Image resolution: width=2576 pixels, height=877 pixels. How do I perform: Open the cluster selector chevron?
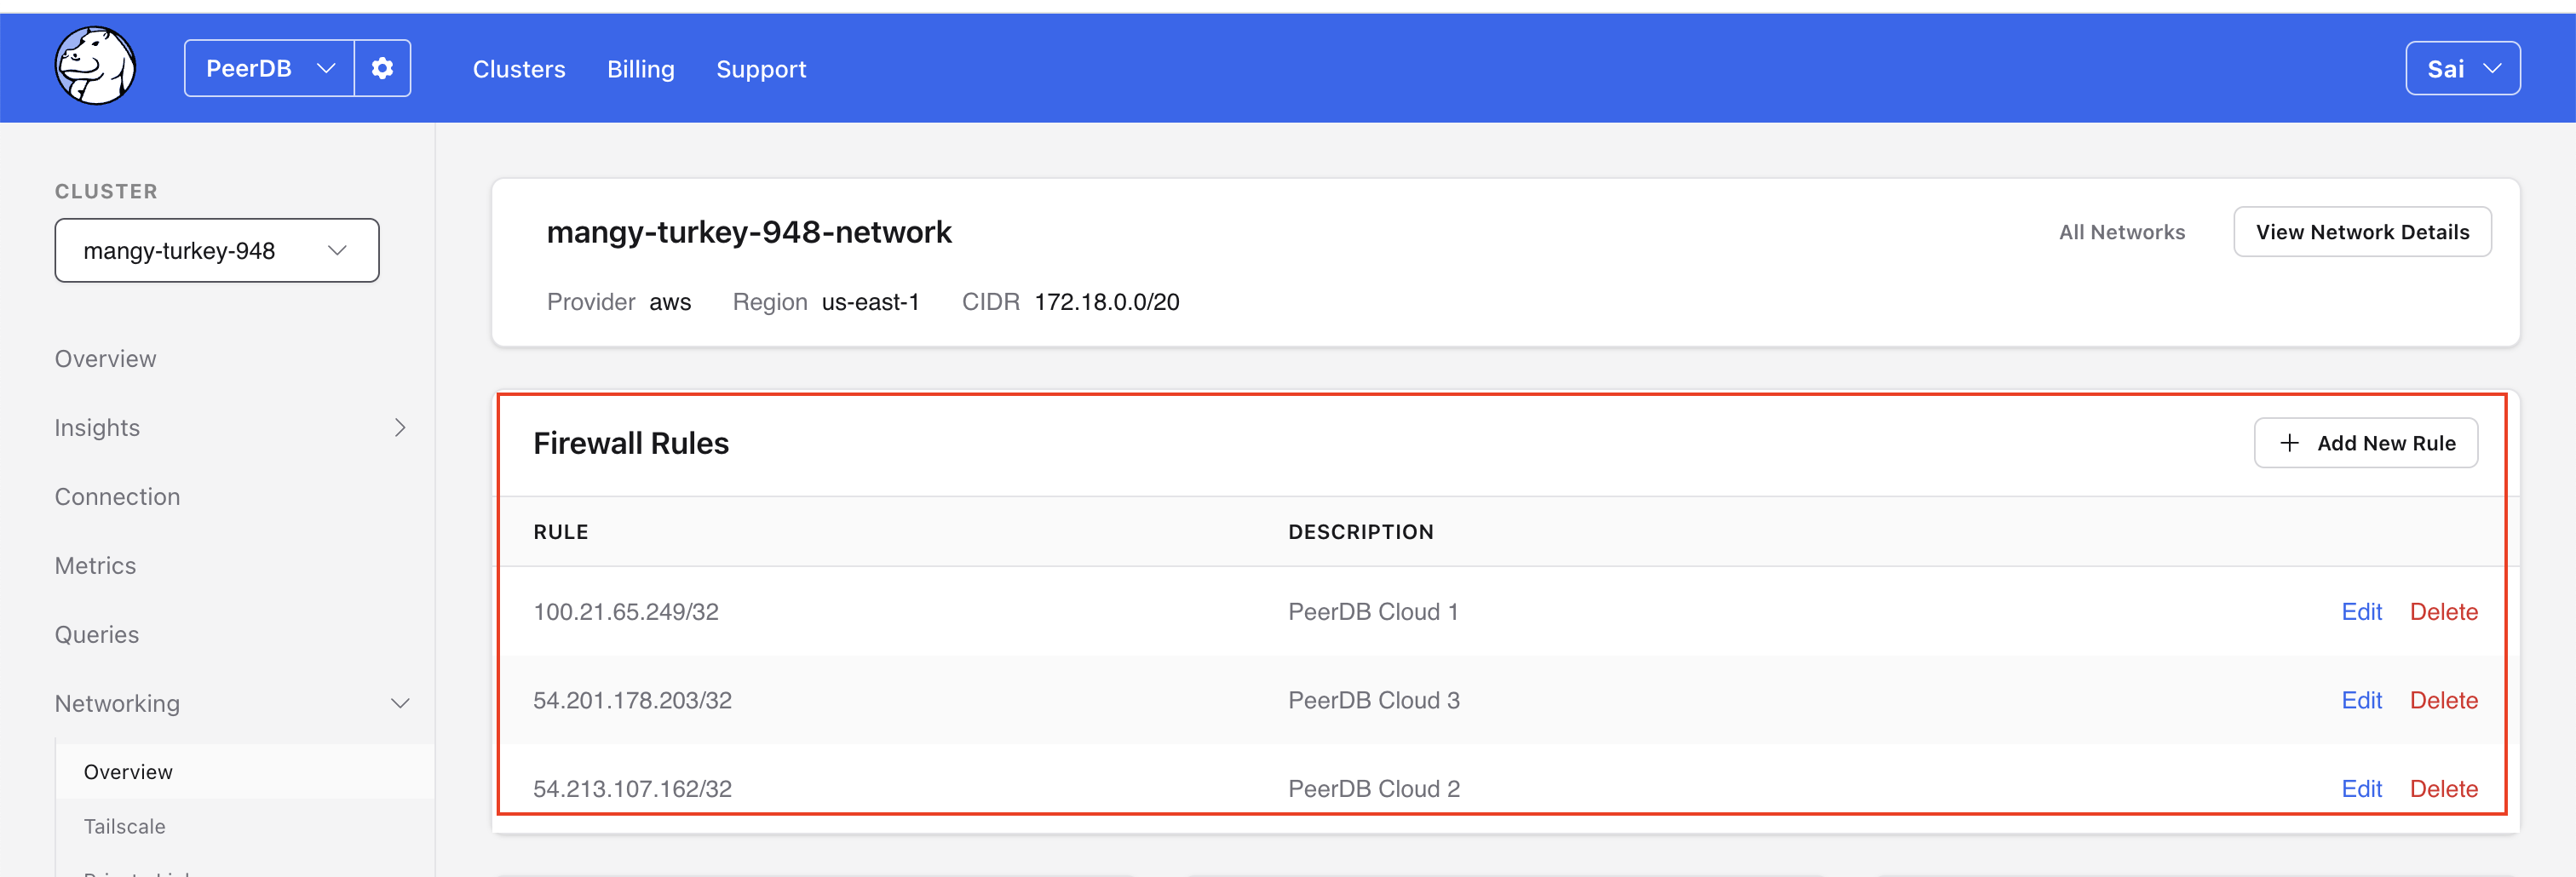click(x=337, y=250)
